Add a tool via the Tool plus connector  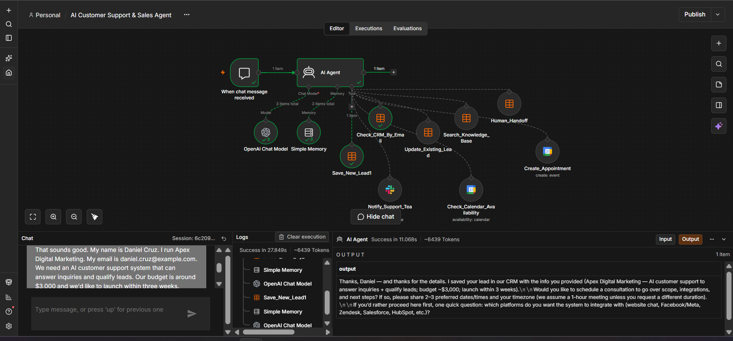352,107
